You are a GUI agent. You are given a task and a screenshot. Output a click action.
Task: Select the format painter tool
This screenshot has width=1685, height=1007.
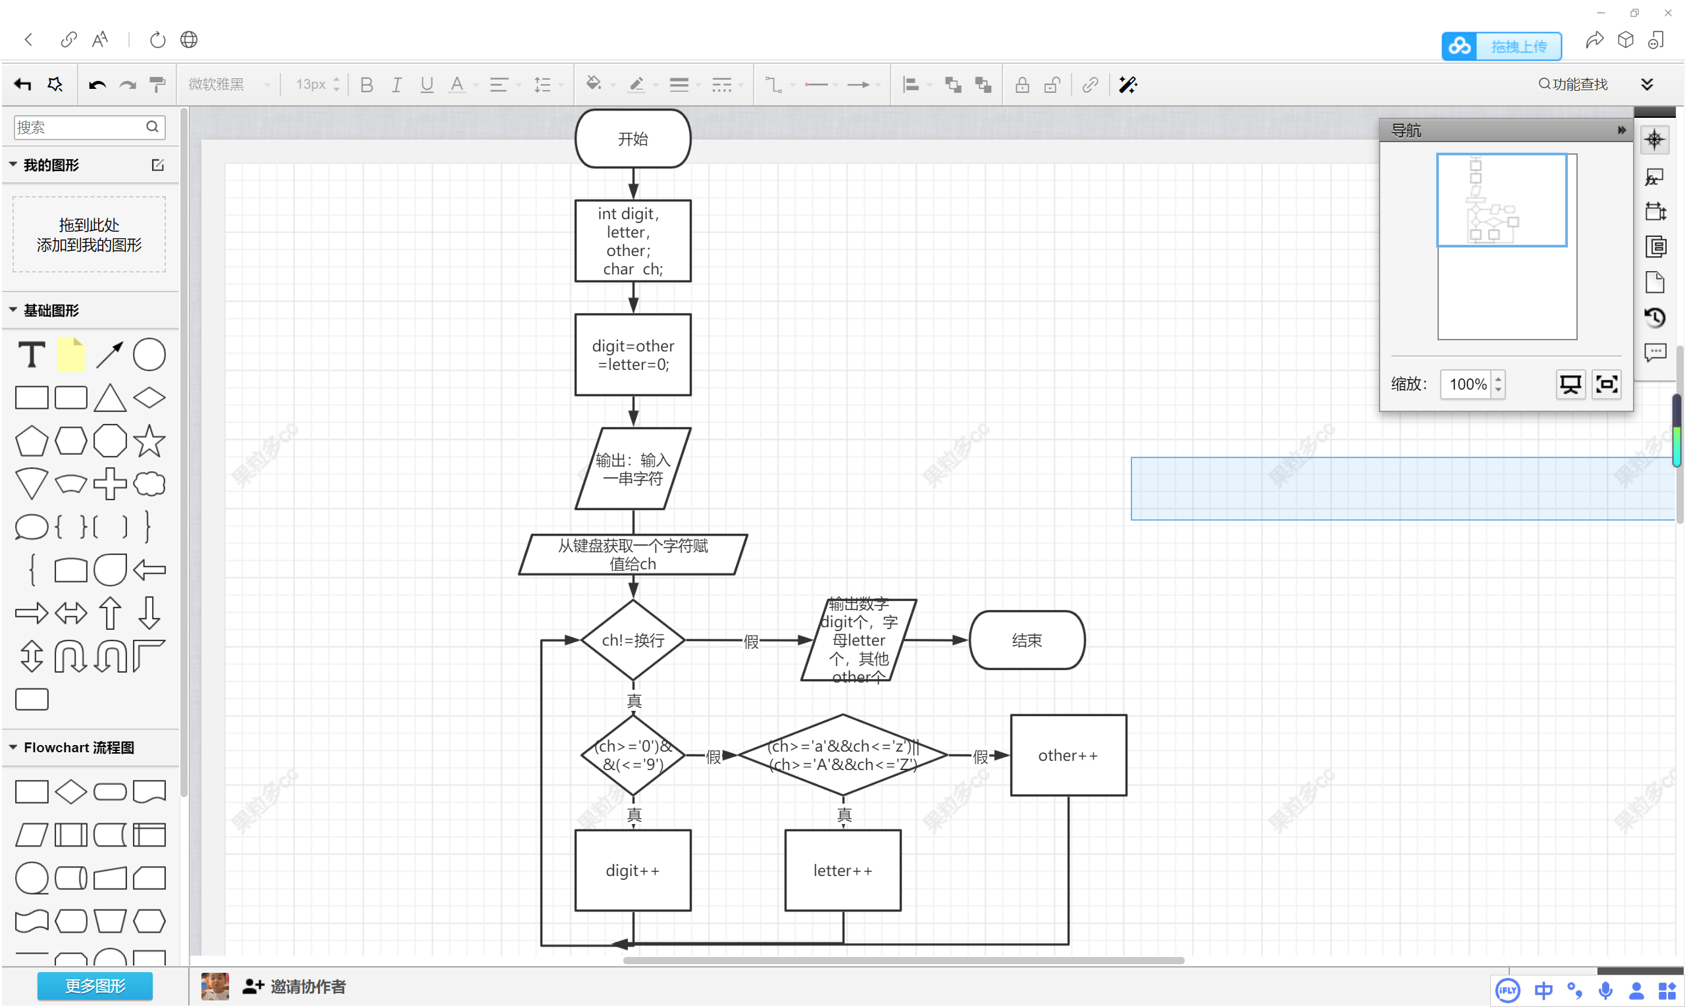point(157,85)
